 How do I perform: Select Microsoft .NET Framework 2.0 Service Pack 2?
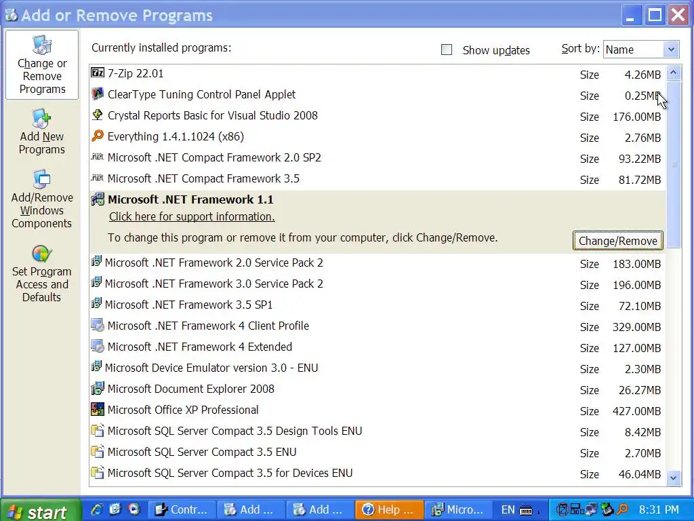(377, 263)
